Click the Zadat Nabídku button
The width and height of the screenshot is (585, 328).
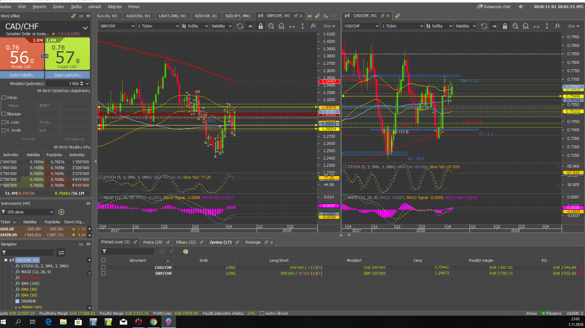[22, 75]
